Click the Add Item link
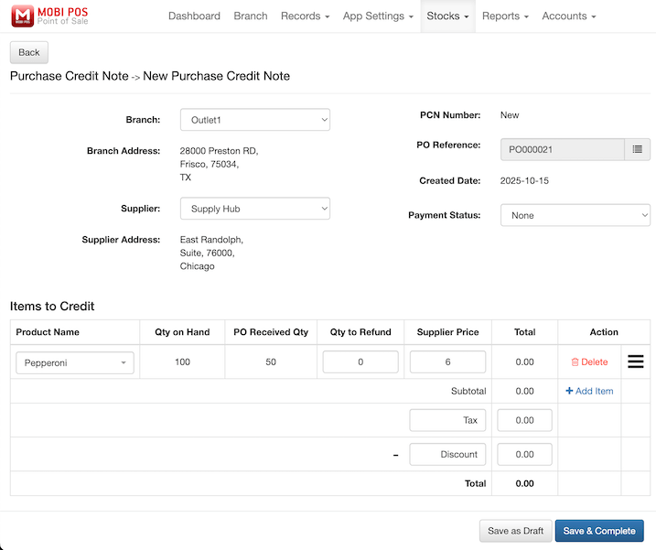 point(589,391)
